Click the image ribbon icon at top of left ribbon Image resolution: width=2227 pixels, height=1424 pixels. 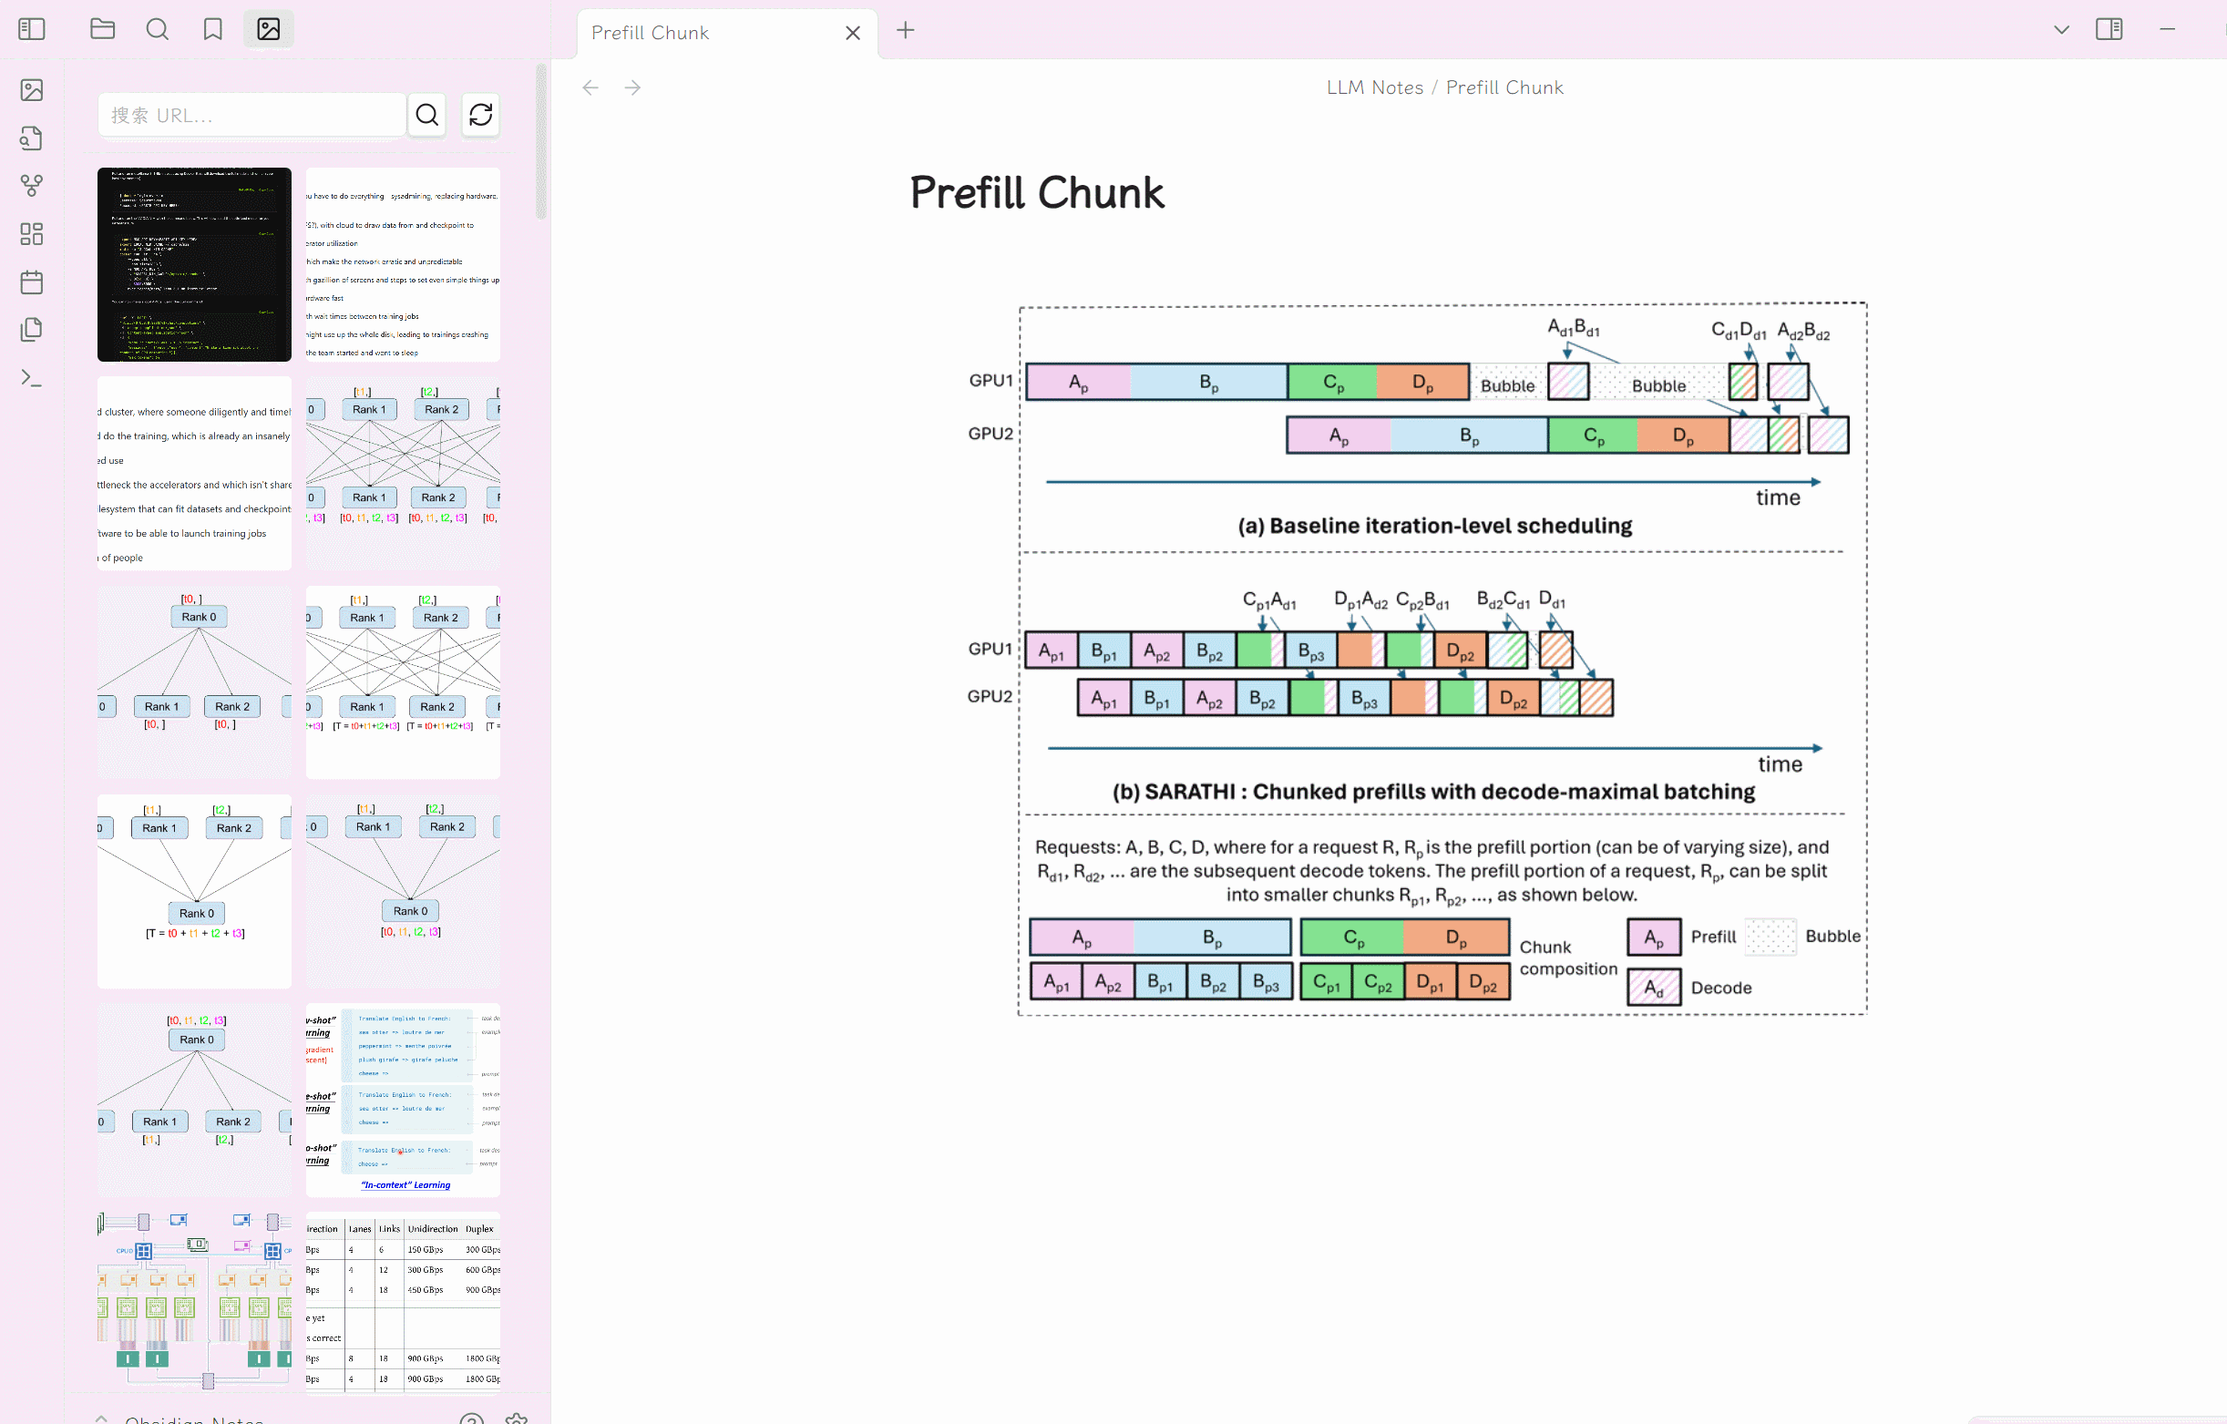click(x=32, y=89)
